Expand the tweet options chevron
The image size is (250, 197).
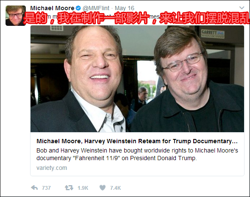(x=242, y=8)
